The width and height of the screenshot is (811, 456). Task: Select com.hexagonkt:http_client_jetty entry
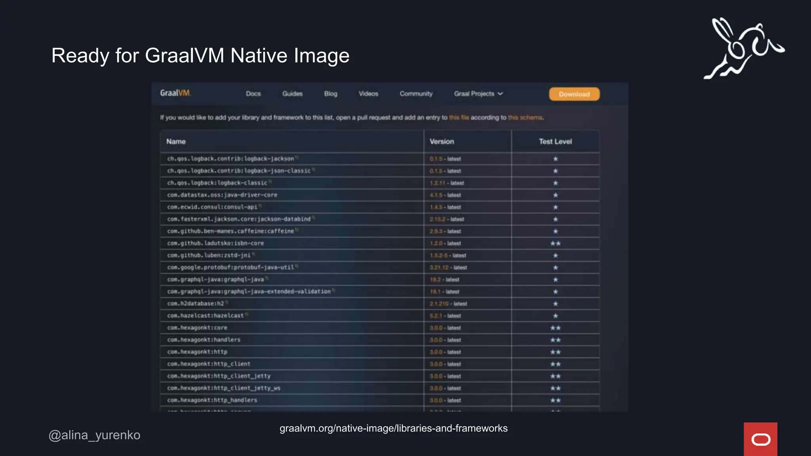[219, 376]
